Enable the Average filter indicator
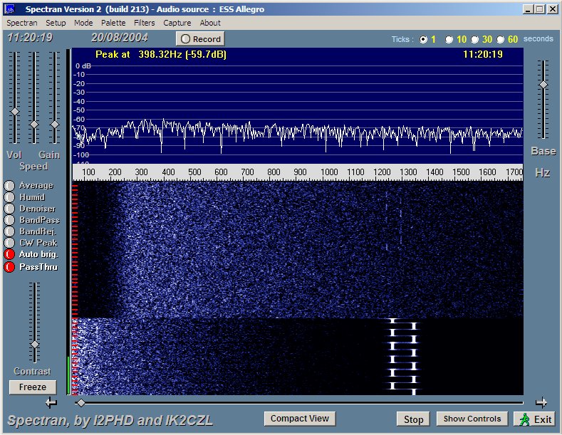Image resolution: width=562 pixels, height=435 pixels. (9, 186)
